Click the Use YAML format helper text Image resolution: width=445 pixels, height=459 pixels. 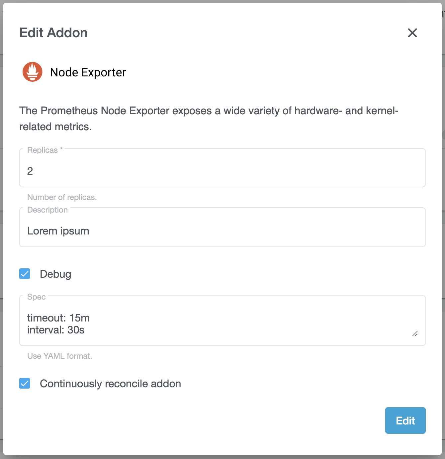[60, 356]
